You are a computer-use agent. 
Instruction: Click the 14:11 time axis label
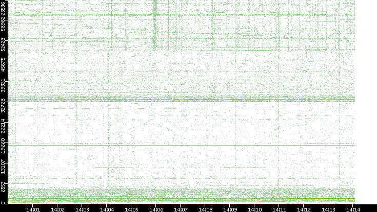point(279,210)
